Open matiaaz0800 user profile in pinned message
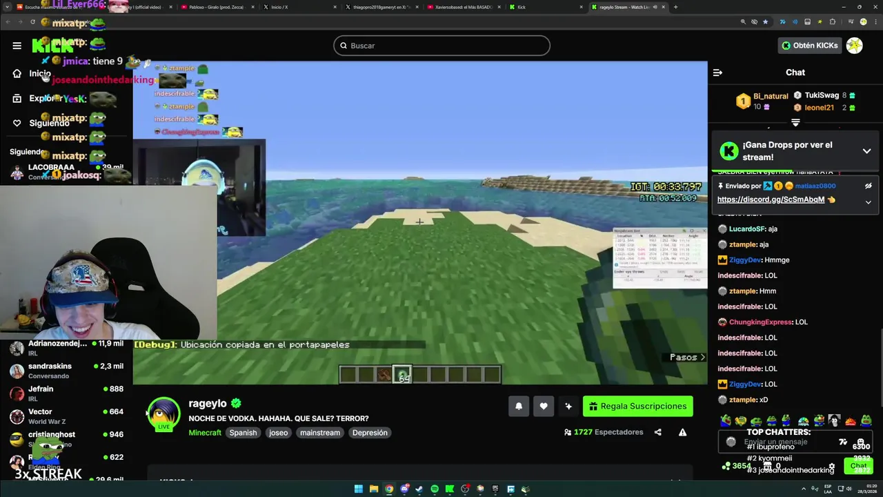This screenshot has height=497, width=883. coord(815,186)
